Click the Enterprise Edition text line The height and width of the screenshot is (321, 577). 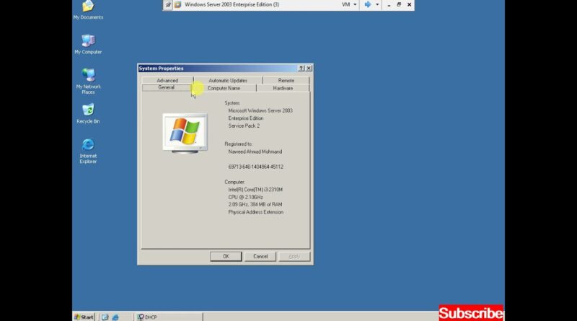pos(246,118)
